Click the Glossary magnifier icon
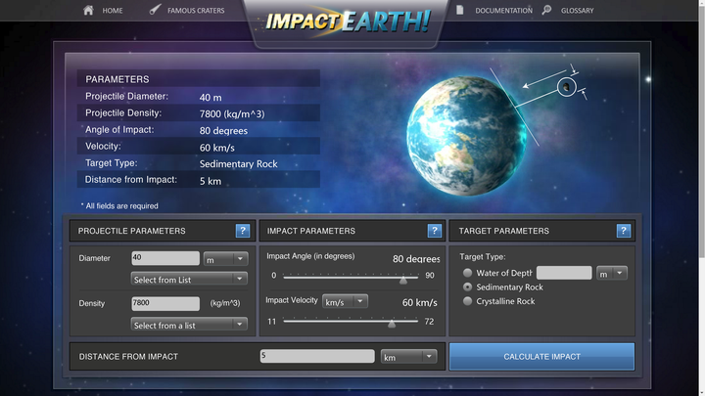 [546, 10]
